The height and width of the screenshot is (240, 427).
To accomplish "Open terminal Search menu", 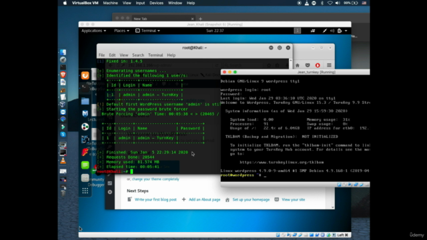I will 138,55.
